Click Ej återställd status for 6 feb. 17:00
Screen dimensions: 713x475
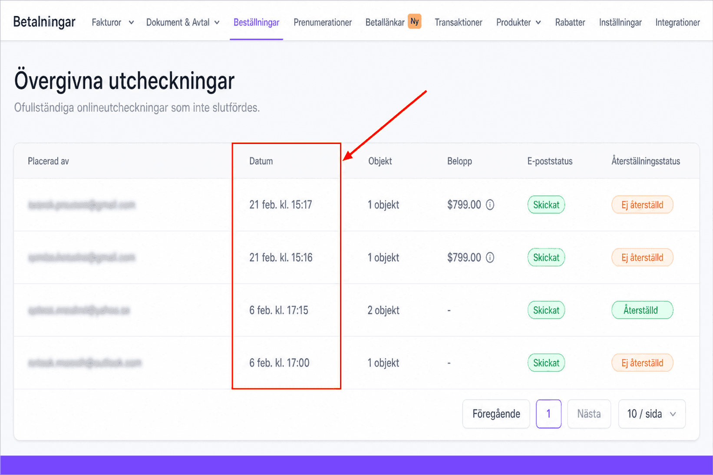coord(642,363)
